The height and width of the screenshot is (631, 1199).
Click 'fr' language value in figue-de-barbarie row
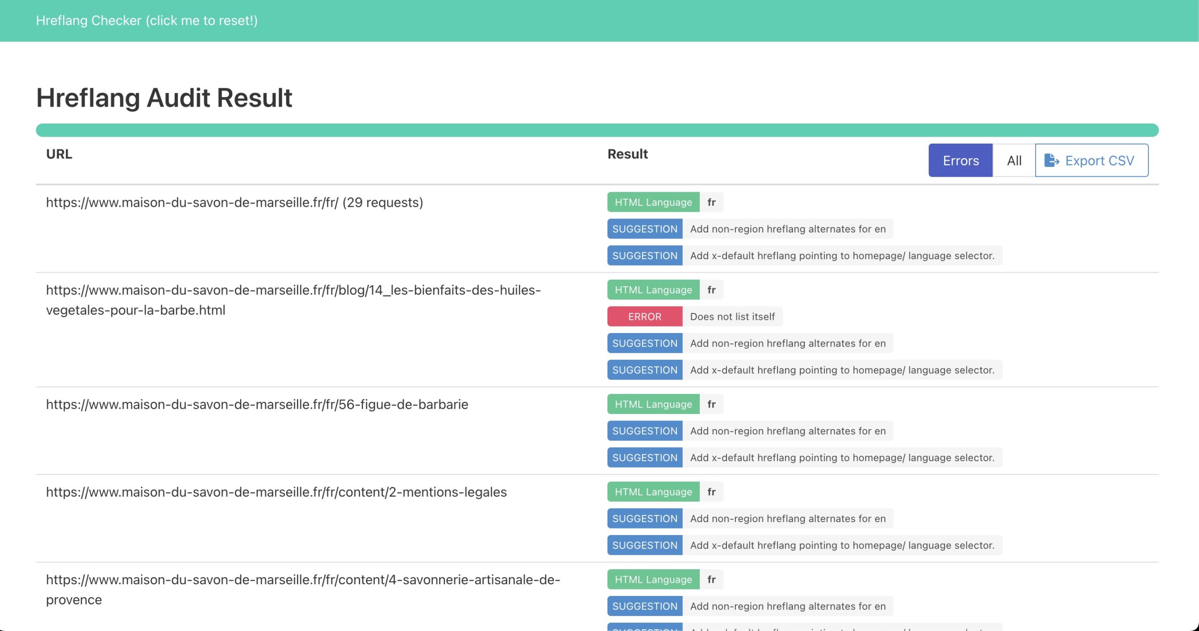(711, 404)
